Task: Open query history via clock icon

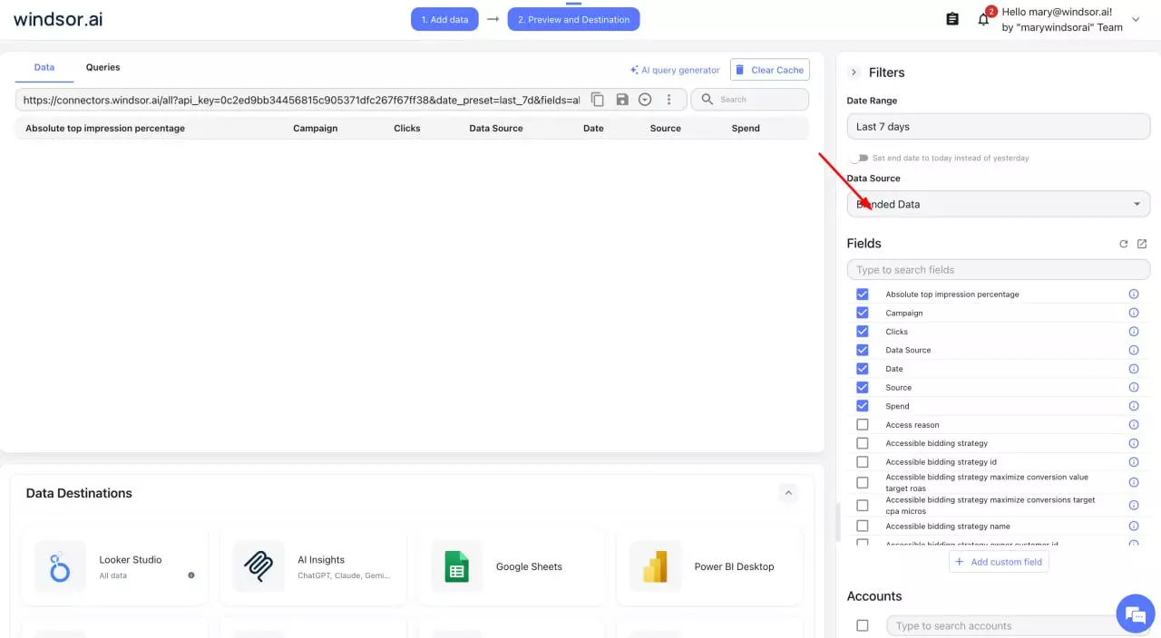Action: coord(645,99)
